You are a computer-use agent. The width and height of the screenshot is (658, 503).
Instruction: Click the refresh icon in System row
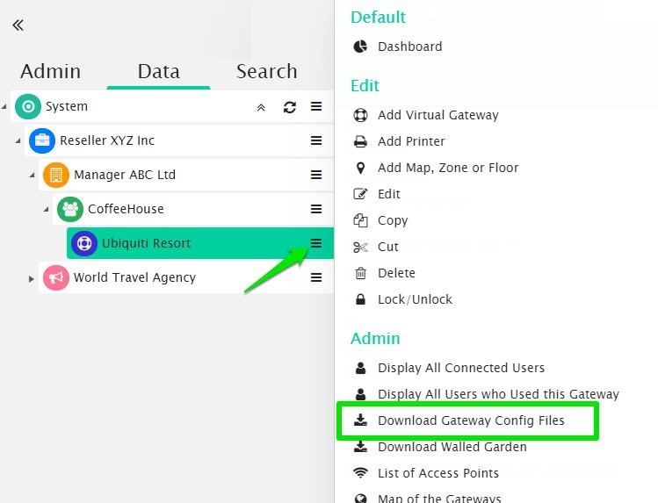coord(289,107)
